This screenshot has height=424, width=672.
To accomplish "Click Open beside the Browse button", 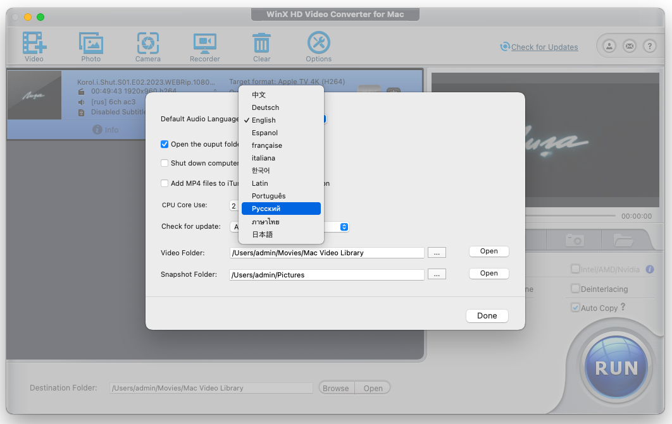I will (373, 388).
